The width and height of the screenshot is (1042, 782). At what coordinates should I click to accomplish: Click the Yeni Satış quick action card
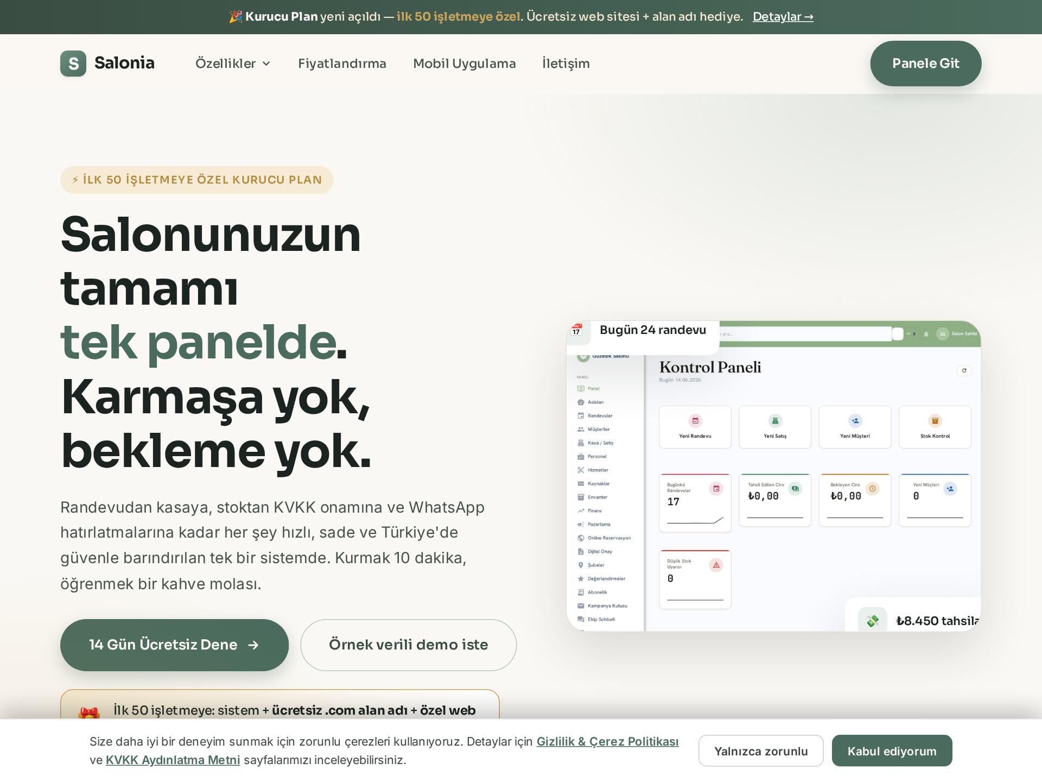coord(775,427)
